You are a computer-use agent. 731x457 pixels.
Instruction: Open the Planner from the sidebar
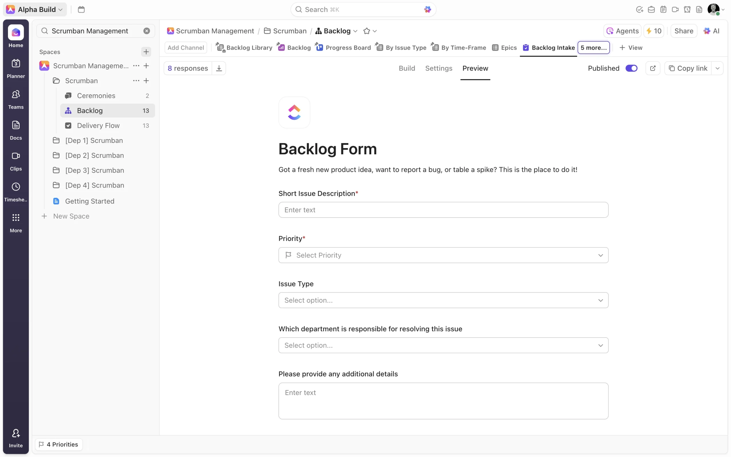(16, 68)
